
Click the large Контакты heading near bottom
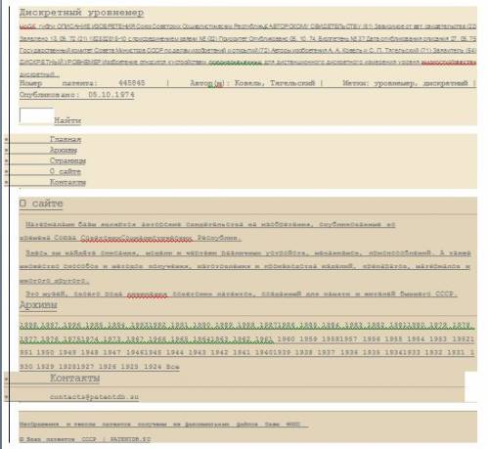(74, 378)
